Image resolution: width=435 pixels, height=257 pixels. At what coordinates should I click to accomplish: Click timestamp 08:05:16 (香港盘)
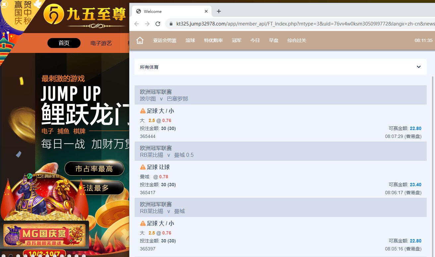pyautogui.click(x=403, y=249)
